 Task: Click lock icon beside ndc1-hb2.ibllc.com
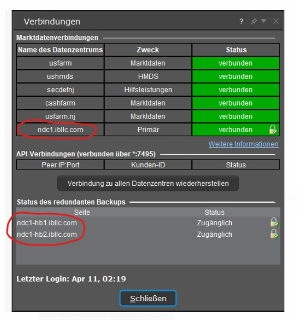pyautogui.click(x=274, y=234)
